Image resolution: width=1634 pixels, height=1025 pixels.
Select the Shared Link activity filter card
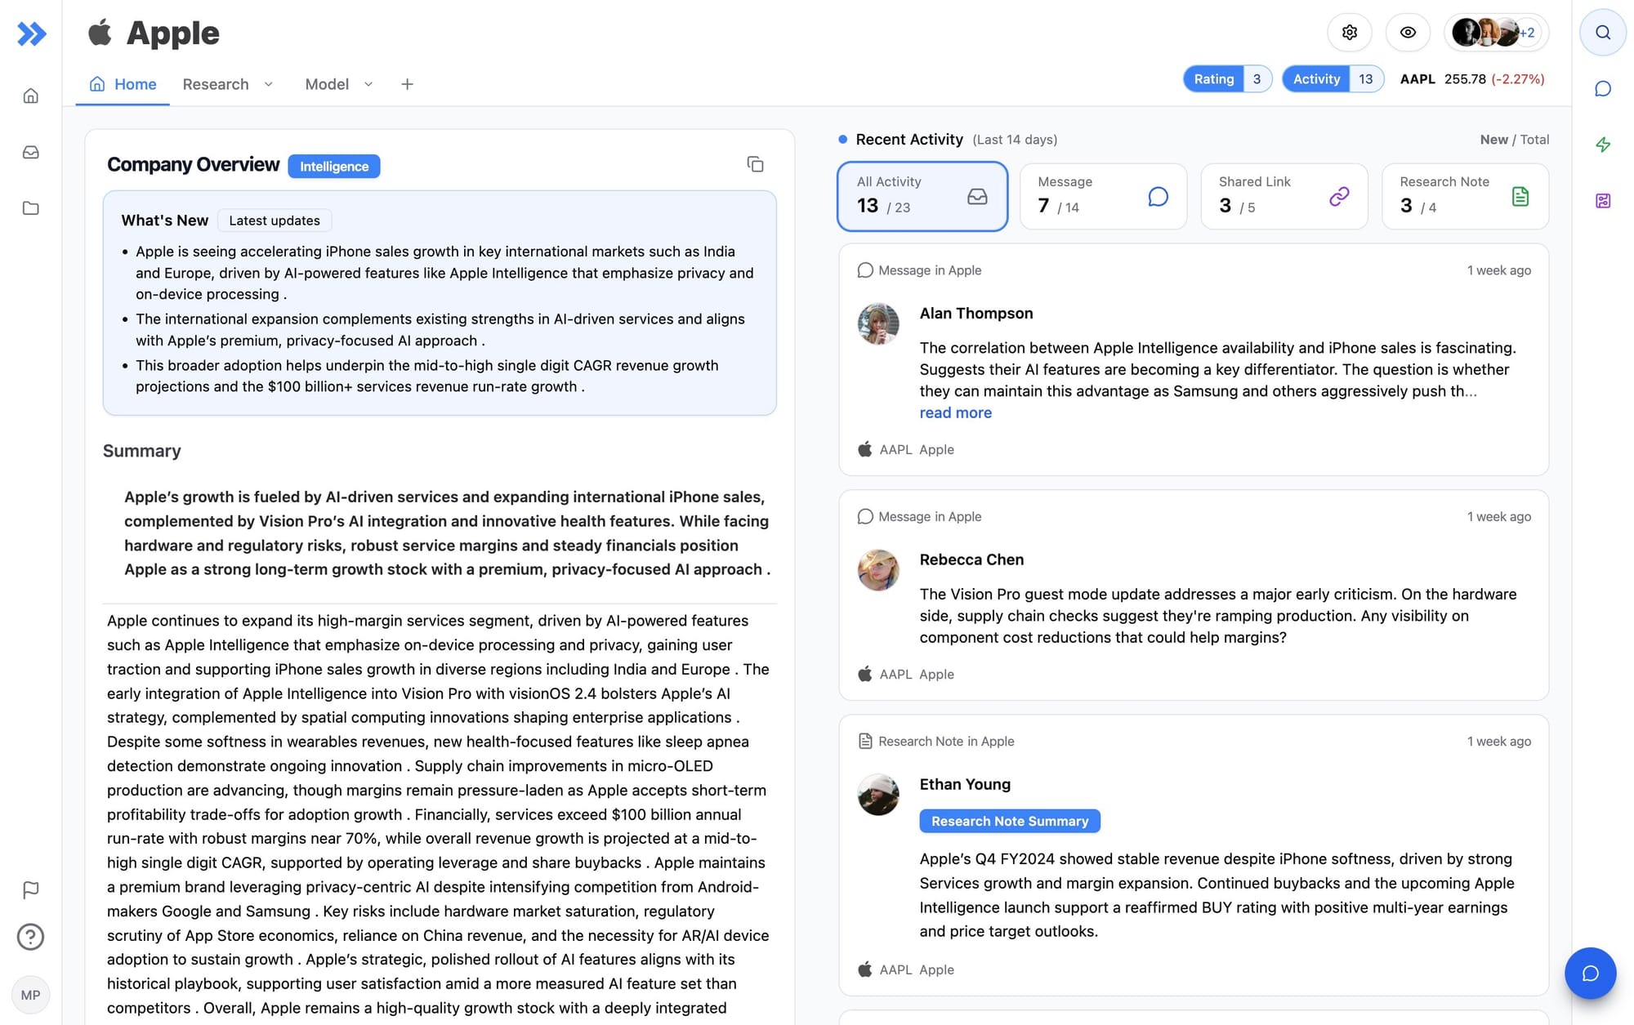pyautogui.click(x=1283, y=196)
